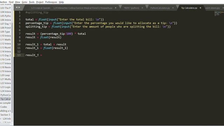Image resolution: width=224 pixels, height=126 pixels.
Task: Open the Section 5 folder in sidebar
Action: (5, 115)
